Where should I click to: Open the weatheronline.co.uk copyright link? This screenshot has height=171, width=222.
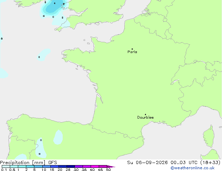click(193, 168)
